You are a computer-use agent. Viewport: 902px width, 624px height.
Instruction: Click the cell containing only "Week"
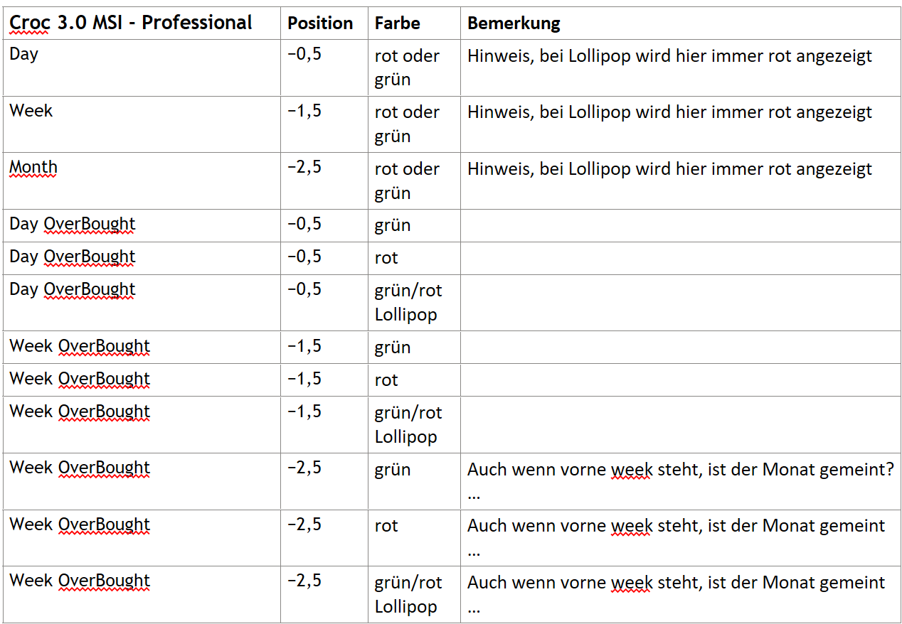pos(31,111)
